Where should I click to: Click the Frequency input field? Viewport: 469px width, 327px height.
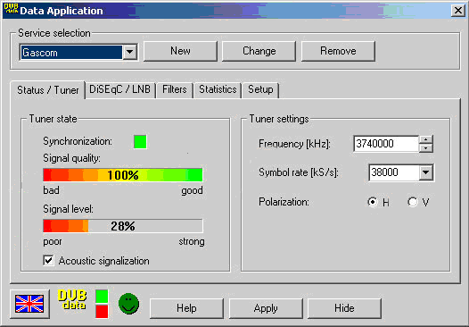click(386, 144)
